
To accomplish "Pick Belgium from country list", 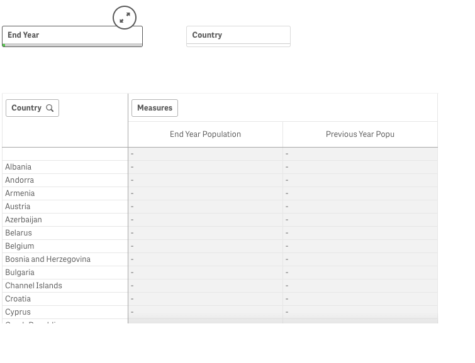I will coord(20,246).
